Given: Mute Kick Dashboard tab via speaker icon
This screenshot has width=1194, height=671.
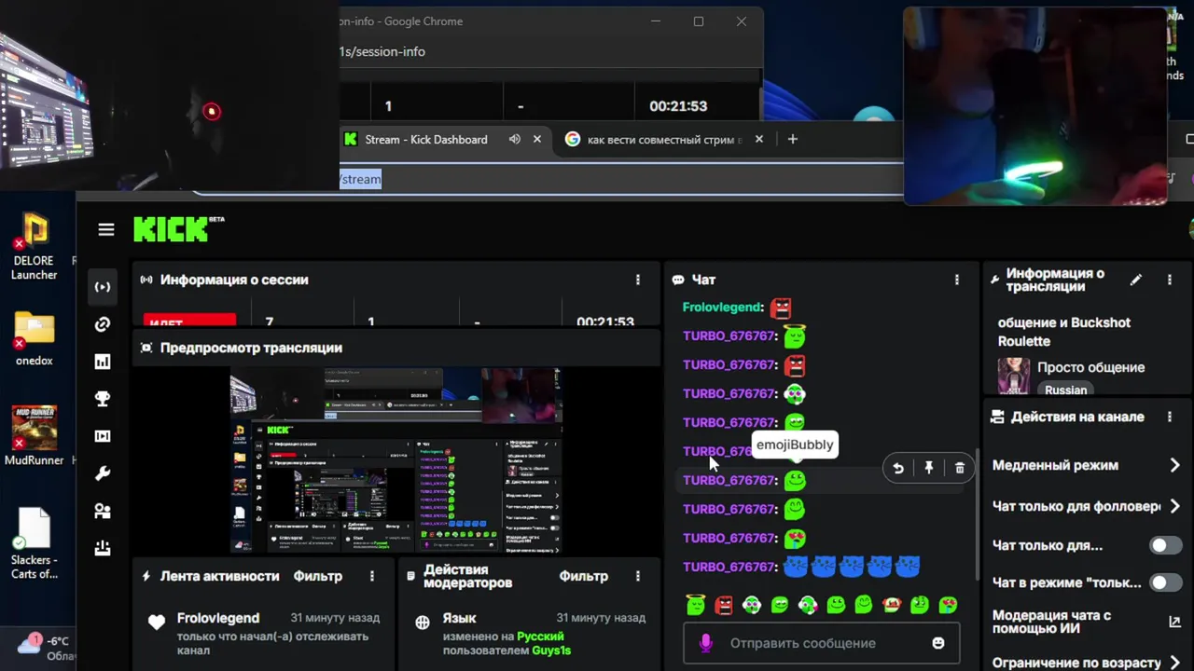Looking at the screenshot, I should click(x=514, y=139).
